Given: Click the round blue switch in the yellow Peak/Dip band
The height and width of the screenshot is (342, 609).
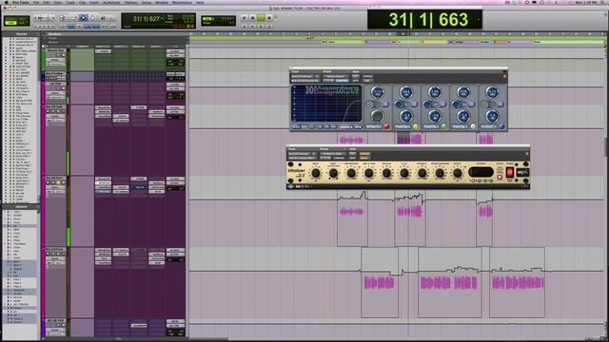Looking at the screenshot, I should coord(398,104).
